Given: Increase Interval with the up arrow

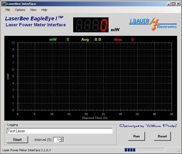Looking at the screenshot, I should click(x=61, y=139).
